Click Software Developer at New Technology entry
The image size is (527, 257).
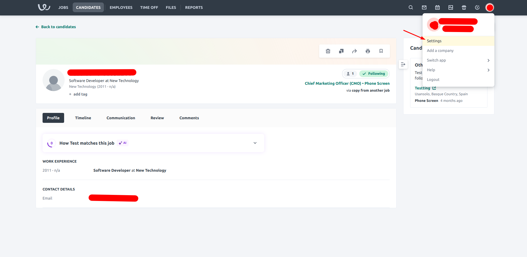(130, 170)
